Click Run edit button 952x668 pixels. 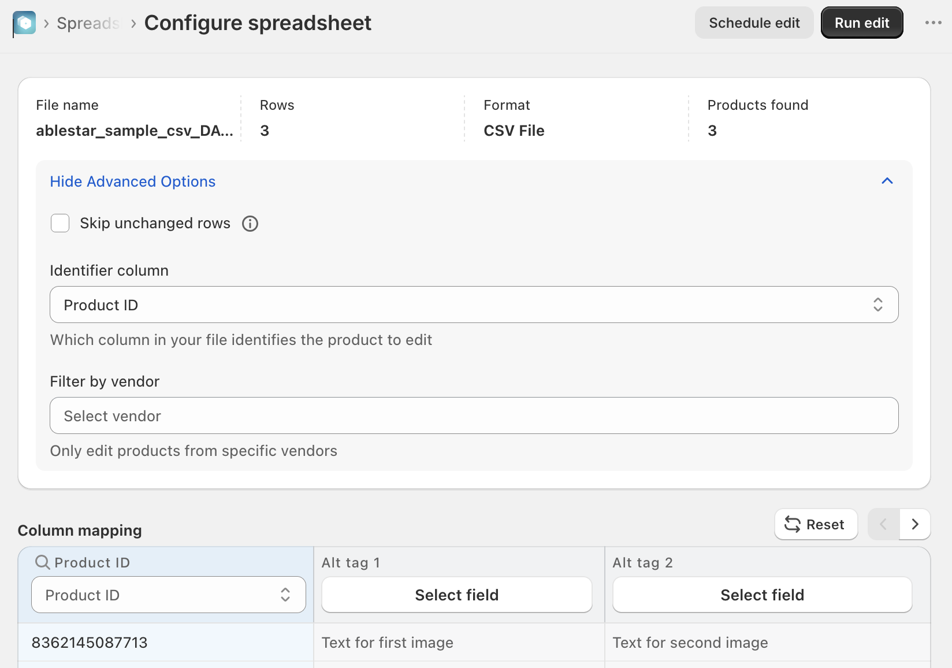(x=862, y=23)
